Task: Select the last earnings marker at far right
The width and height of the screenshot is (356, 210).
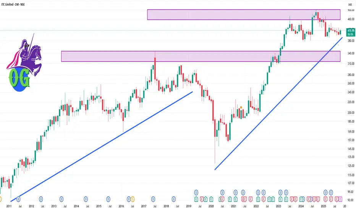Action: coord(341,199)
